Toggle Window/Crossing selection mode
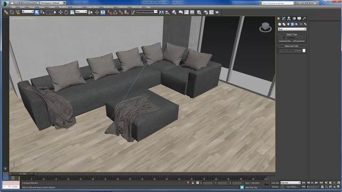The width and height of the screenshot is (342, 192). [x=54, y=12]
